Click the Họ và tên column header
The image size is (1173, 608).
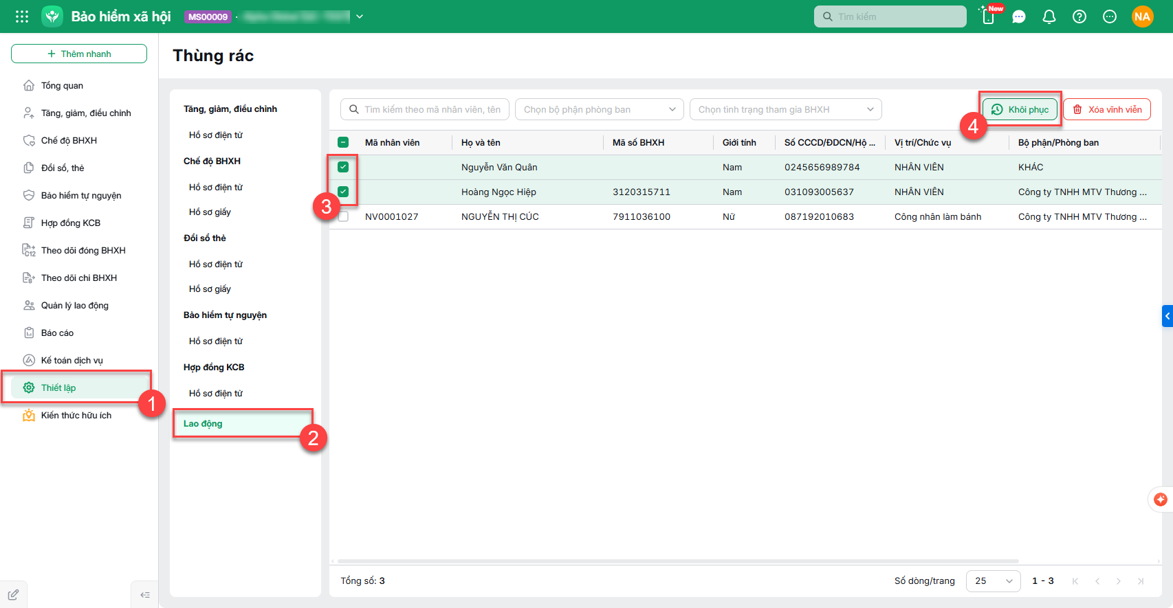[x=481, y=142]
